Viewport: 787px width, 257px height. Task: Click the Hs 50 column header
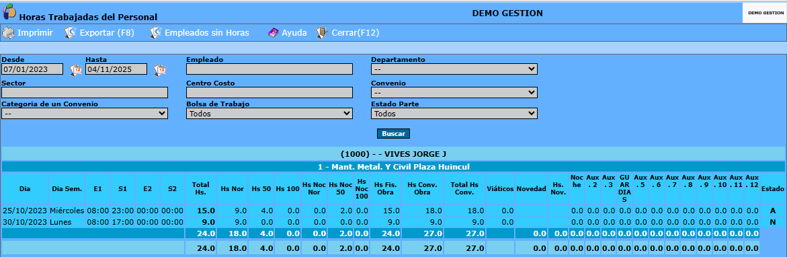(x=261, y=189)
